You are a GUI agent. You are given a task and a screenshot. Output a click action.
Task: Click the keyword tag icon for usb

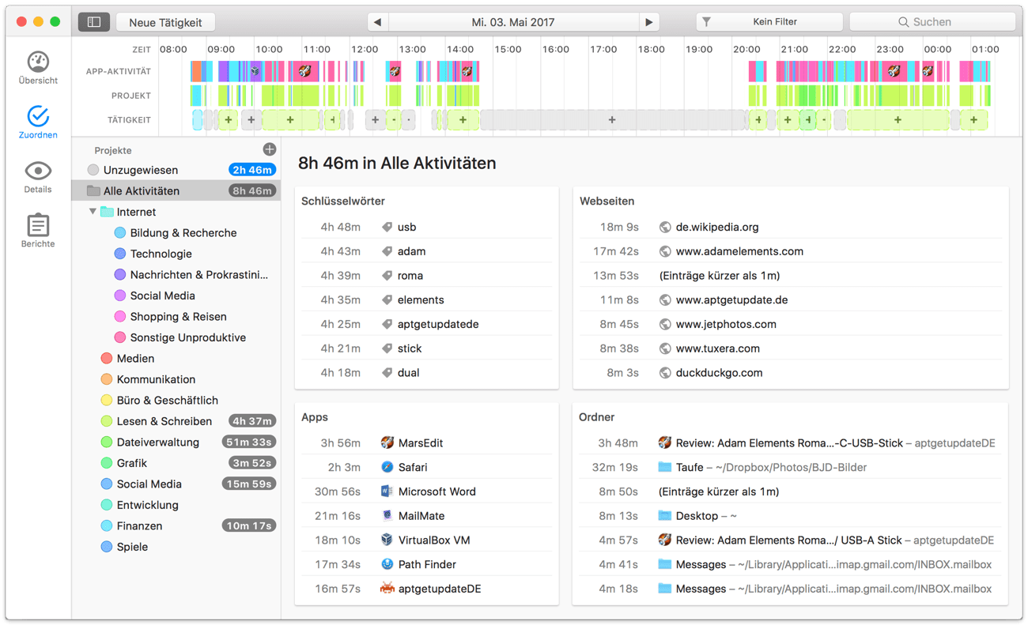click(x=387, y=227)
